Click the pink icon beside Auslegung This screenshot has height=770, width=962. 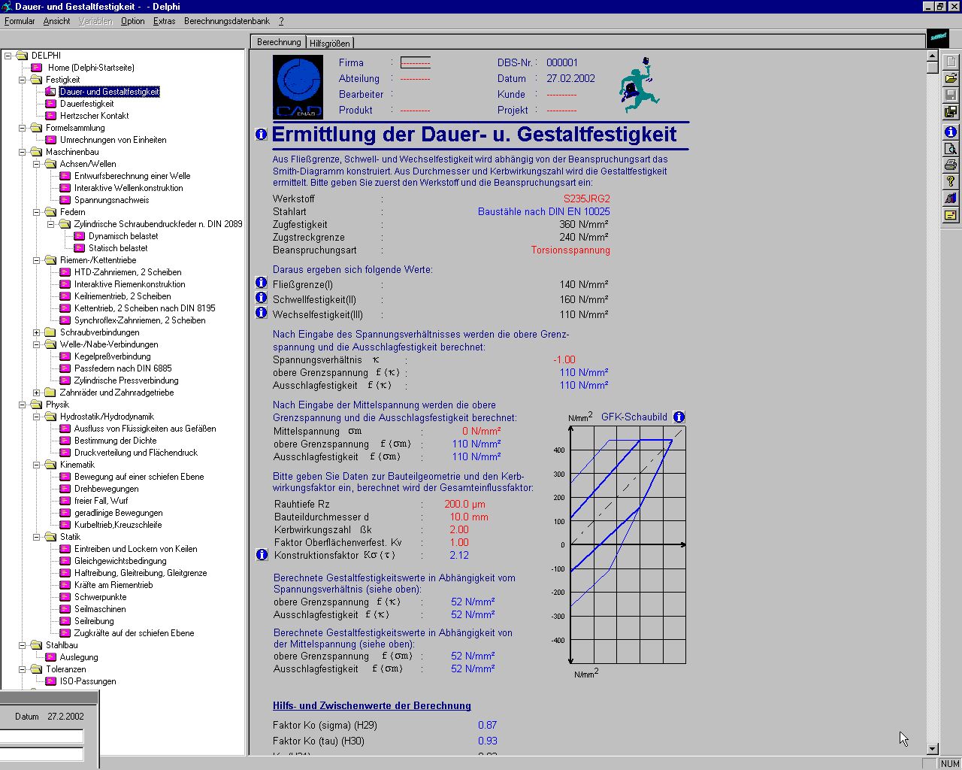51,657
